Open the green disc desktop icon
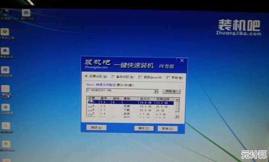 click(x=6, y=144)
